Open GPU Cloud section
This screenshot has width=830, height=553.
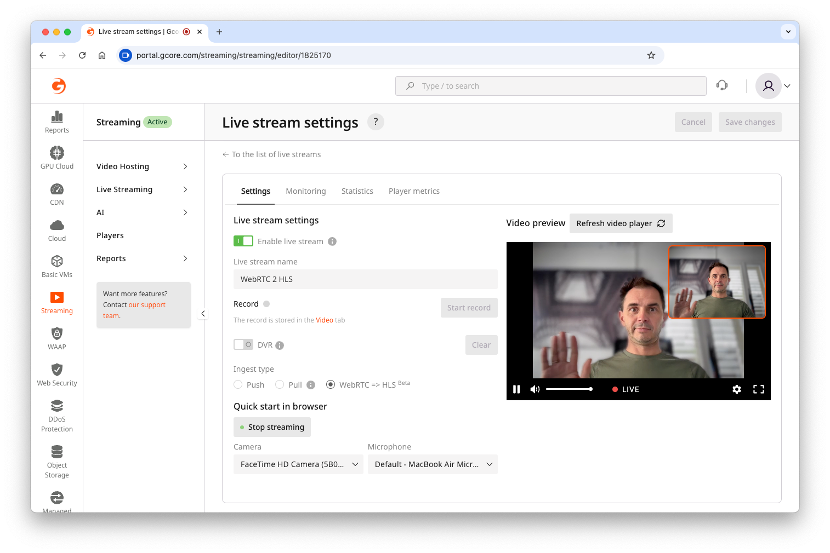coord(57,158)
